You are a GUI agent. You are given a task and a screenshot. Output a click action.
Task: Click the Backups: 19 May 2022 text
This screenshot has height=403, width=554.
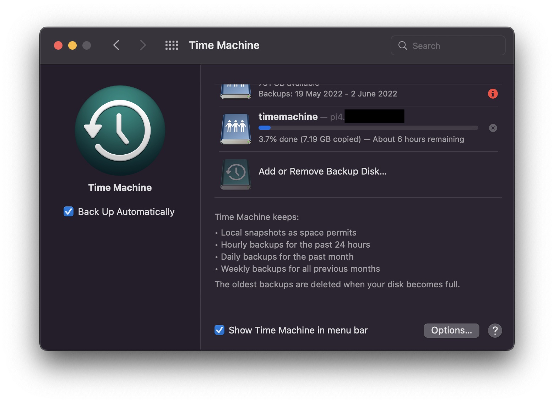[328, 94]
